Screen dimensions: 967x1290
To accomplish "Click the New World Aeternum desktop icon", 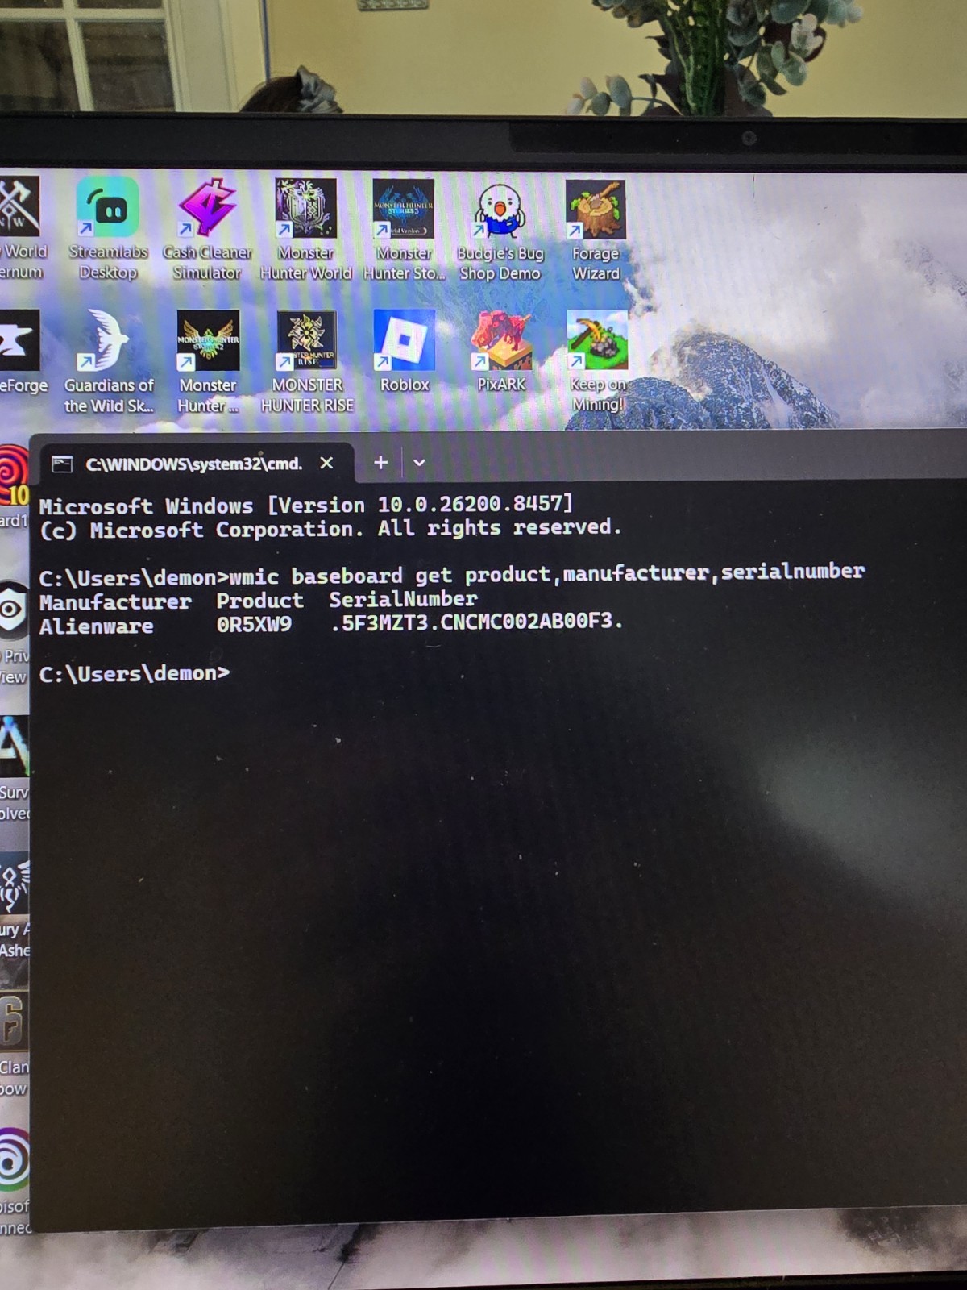I will pyautogui.click(x=21, y=228).
